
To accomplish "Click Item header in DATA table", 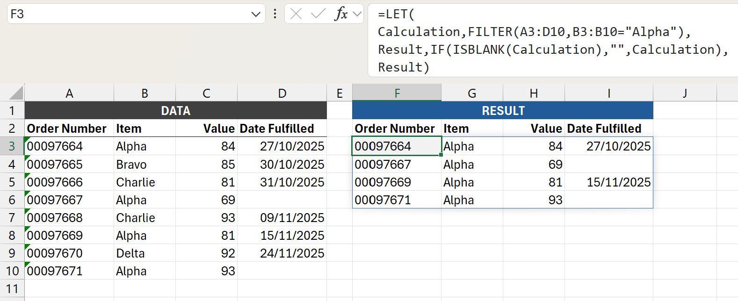I will click(x=145, y=129).
